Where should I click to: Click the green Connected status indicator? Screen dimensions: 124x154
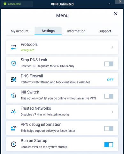point(5,4)
